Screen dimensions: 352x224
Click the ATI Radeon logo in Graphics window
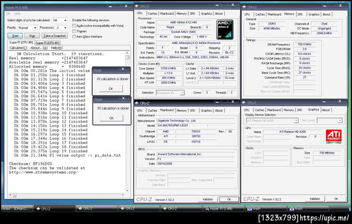coord(334,137)
